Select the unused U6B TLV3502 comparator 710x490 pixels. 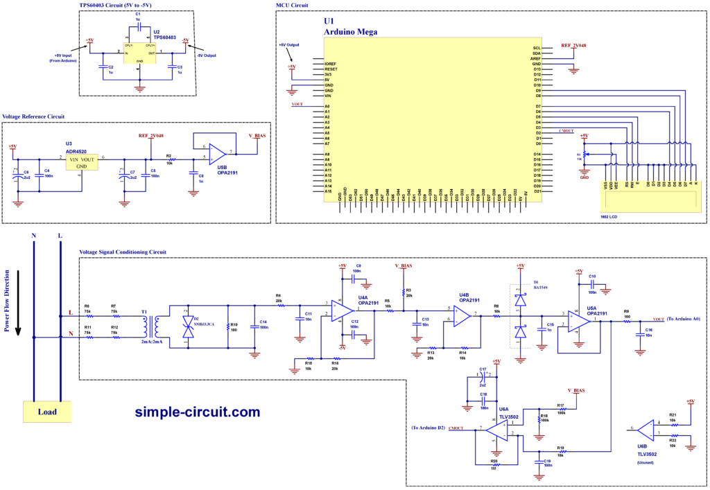point(646,430)
